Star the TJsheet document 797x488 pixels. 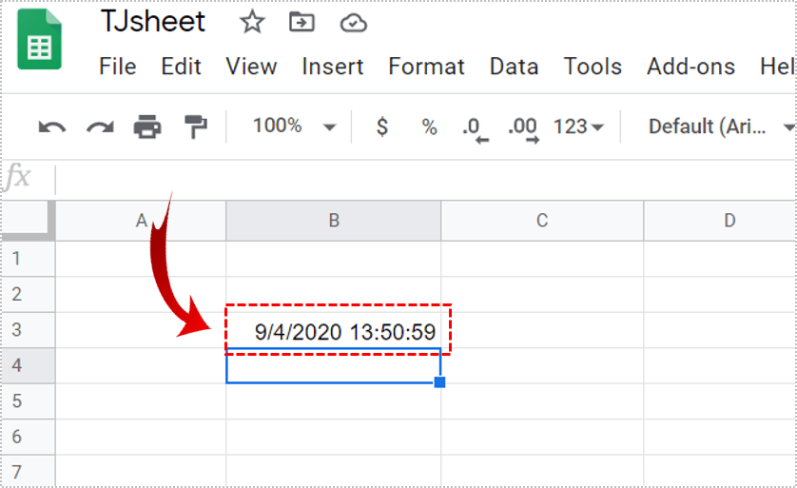tap(252, 23)
